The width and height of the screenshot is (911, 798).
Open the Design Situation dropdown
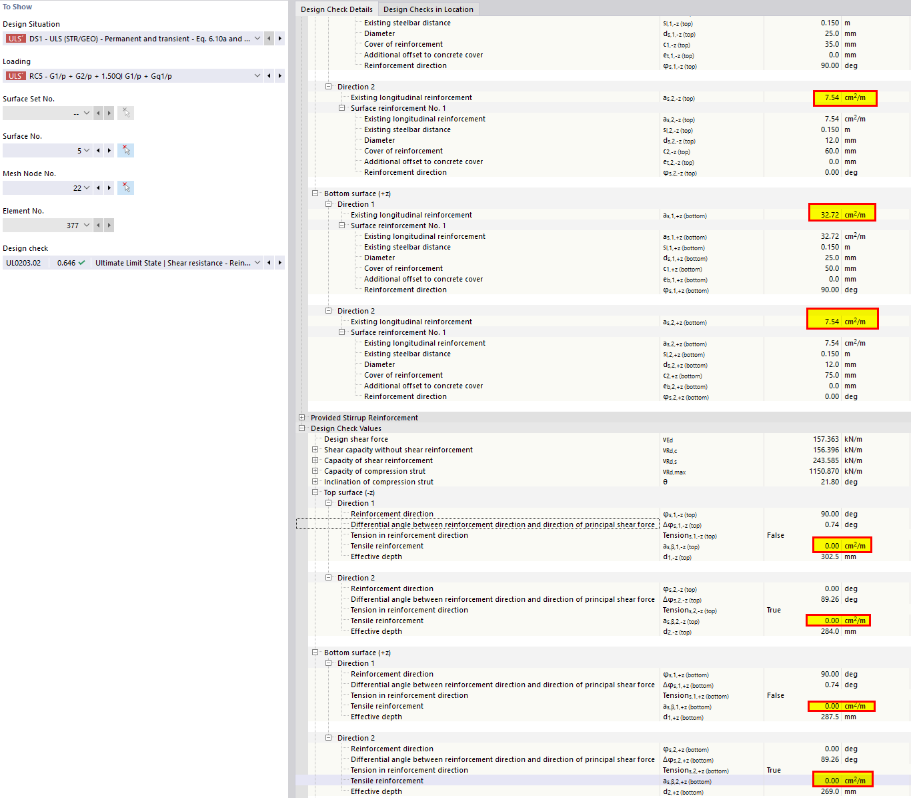tap(257, 39)
